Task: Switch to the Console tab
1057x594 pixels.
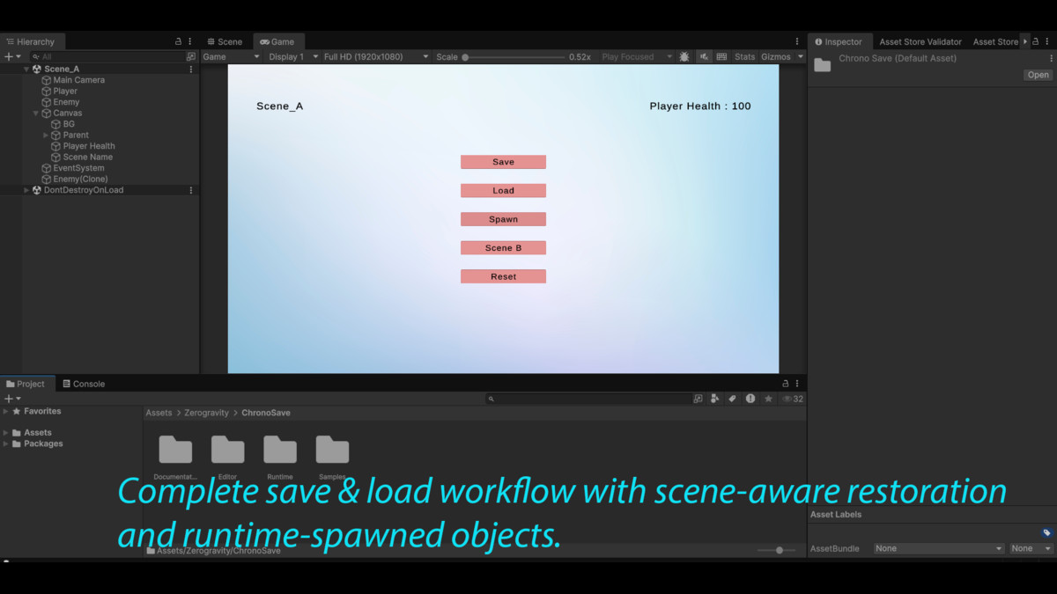Action: click(x=83, y=384)
